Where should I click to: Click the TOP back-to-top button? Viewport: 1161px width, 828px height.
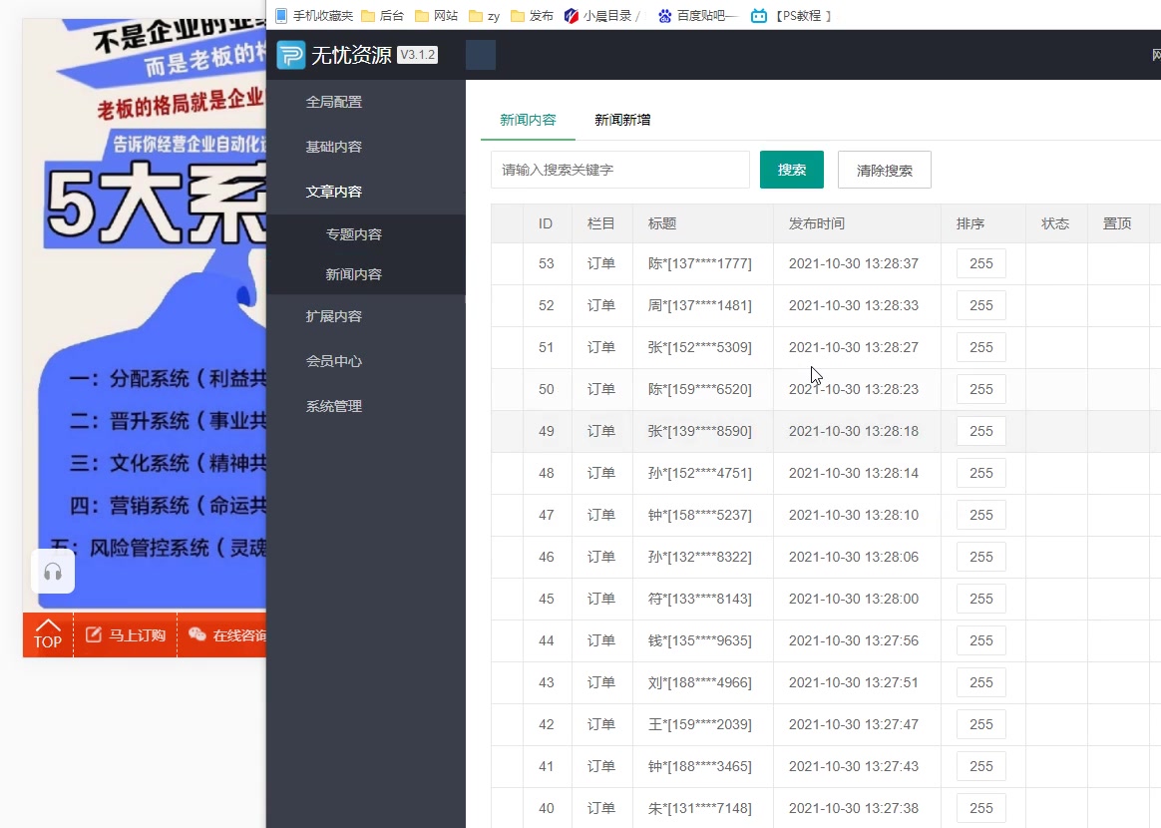point(47,635)
